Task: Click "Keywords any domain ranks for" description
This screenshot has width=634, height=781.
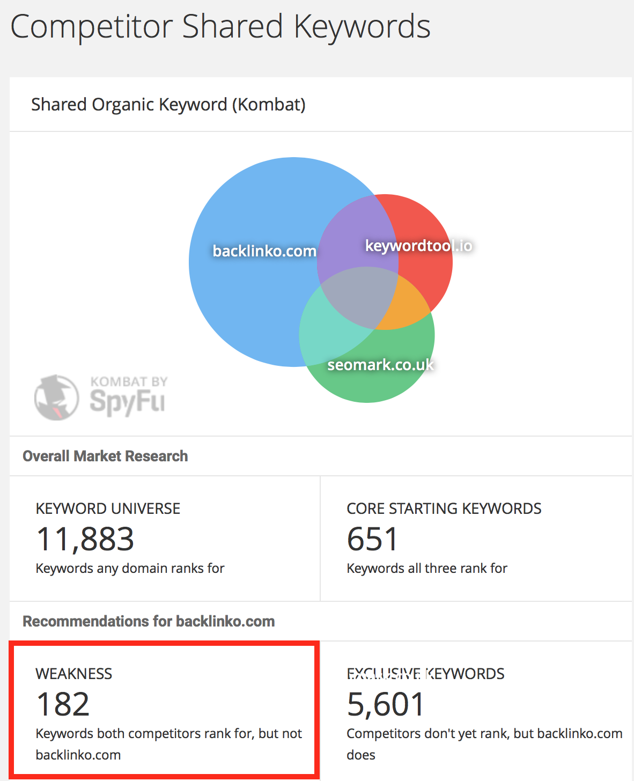Action: pyautogui.click(x=130, y=568)
